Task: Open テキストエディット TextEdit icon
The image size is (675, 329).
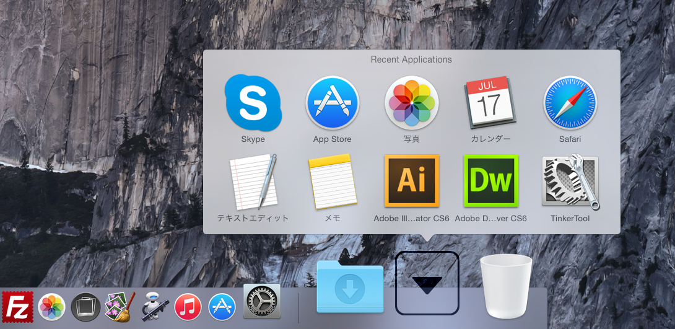Action: coord(253,182)
